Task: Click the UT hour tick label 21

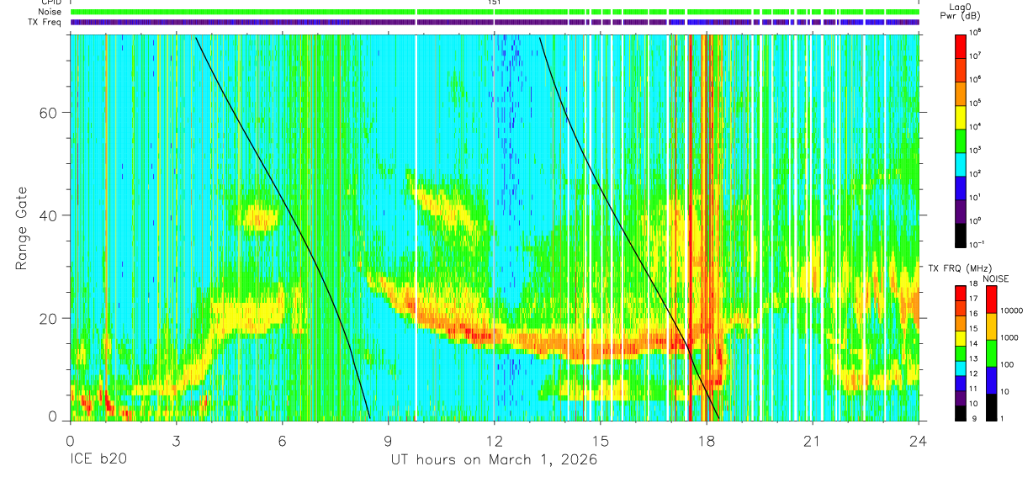Action: [813, 441]
